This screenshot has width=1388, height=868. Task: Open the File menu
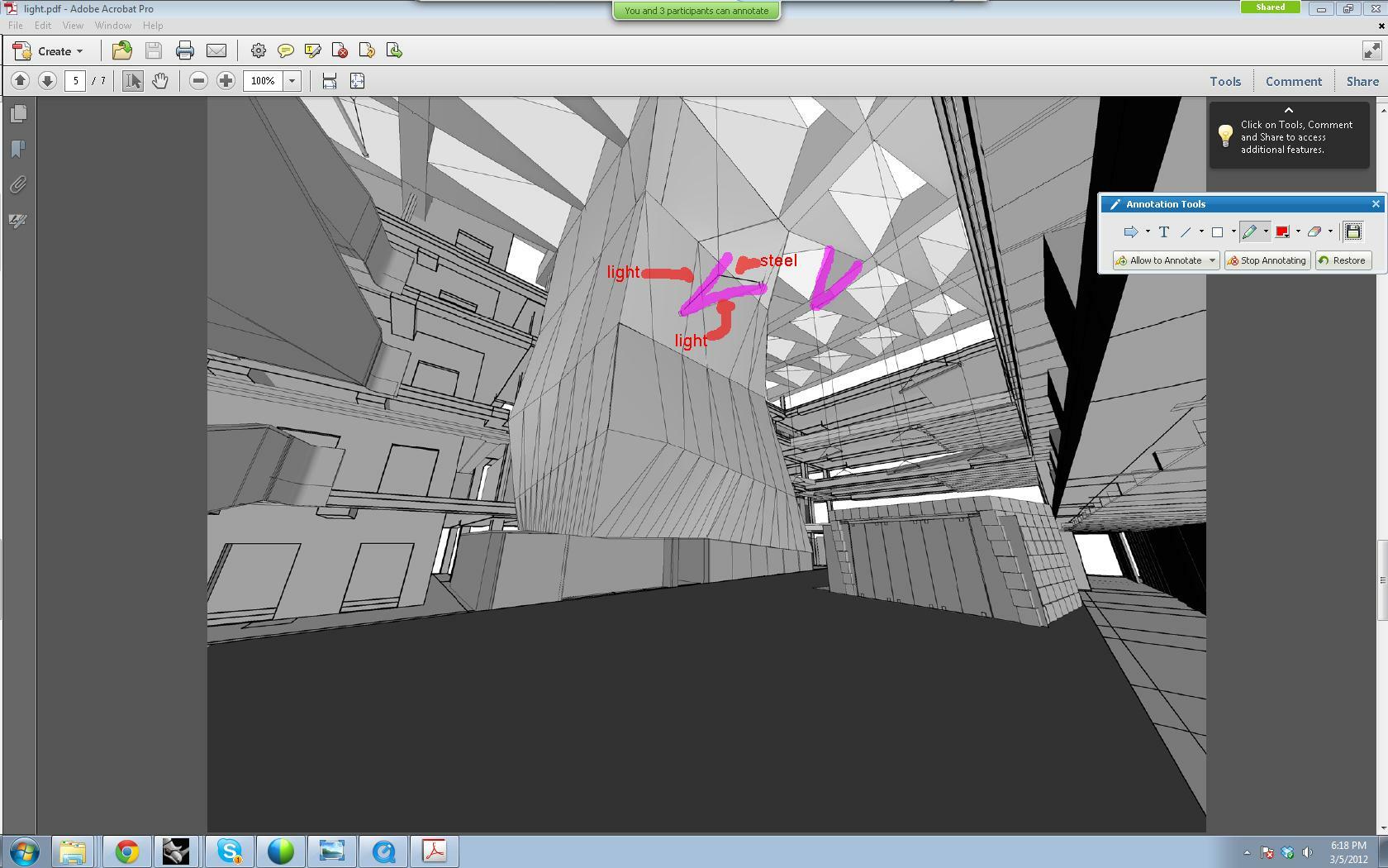16,26
